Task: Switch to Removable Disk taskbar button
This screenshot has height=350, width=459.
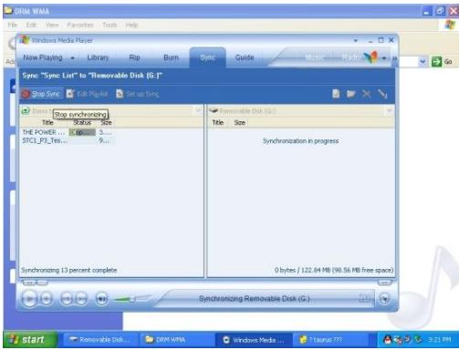Action: click(x=100, y=340)
